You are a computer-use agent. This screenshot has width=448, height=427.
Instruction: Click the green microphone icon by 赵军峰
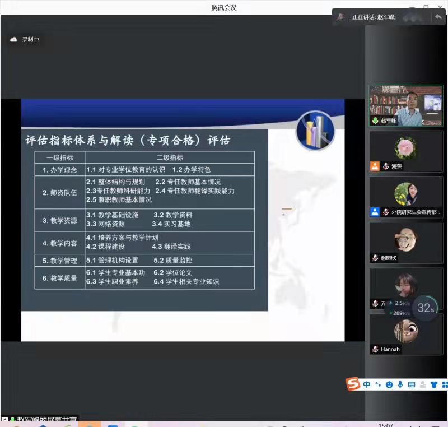coord(375,120)
